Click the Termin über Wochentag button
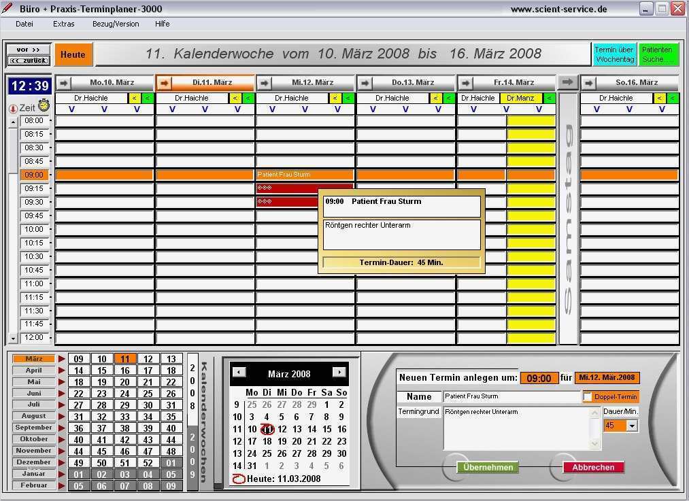 coord(614,54)
